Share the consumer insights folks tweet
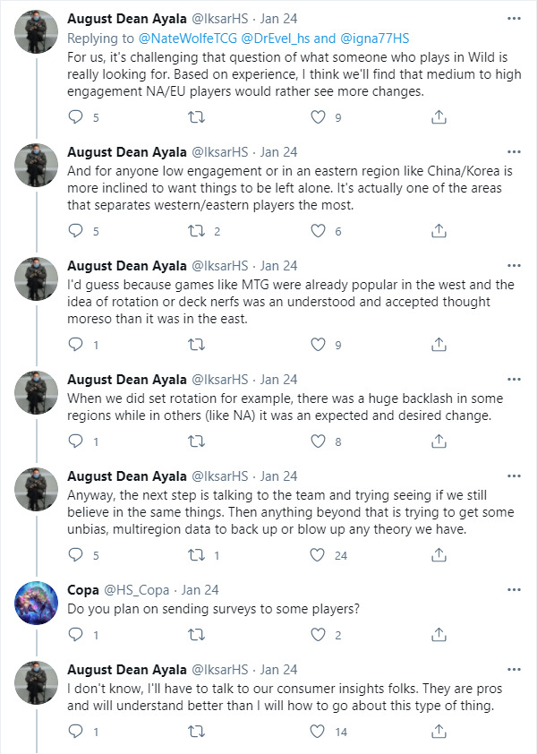Screen dimensions: 537x754 pyautogui.click(x=439, y=732)
